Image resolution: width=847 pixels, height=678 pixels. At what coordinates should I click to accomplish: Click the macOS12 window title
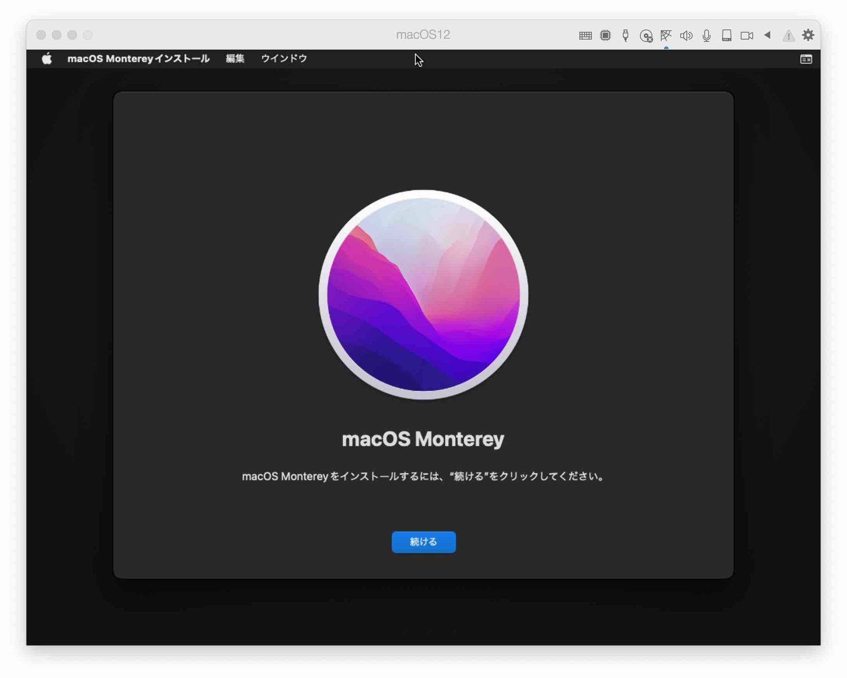423,34
